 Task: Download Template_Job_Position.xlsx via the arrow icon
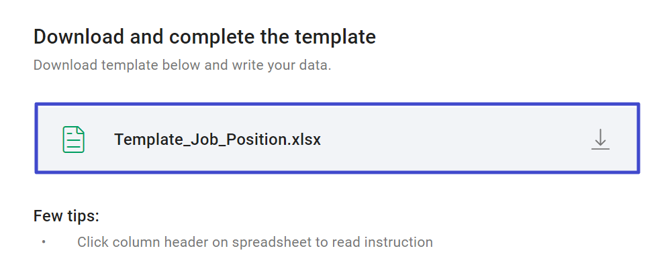pyautogui.click(x=600, y=140)
